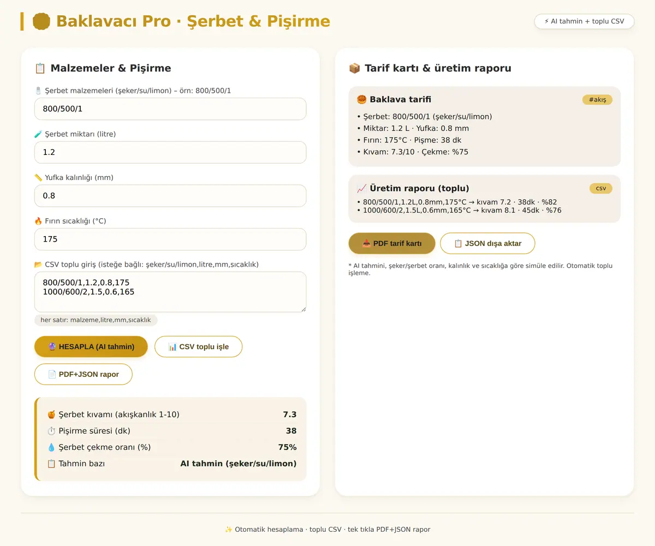Click inside the CSV toplu giriş textarea

[x=170, y=292]
